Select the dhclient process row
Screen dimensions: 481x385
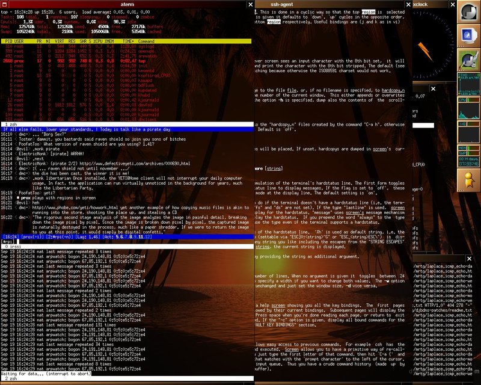(80, 120)
